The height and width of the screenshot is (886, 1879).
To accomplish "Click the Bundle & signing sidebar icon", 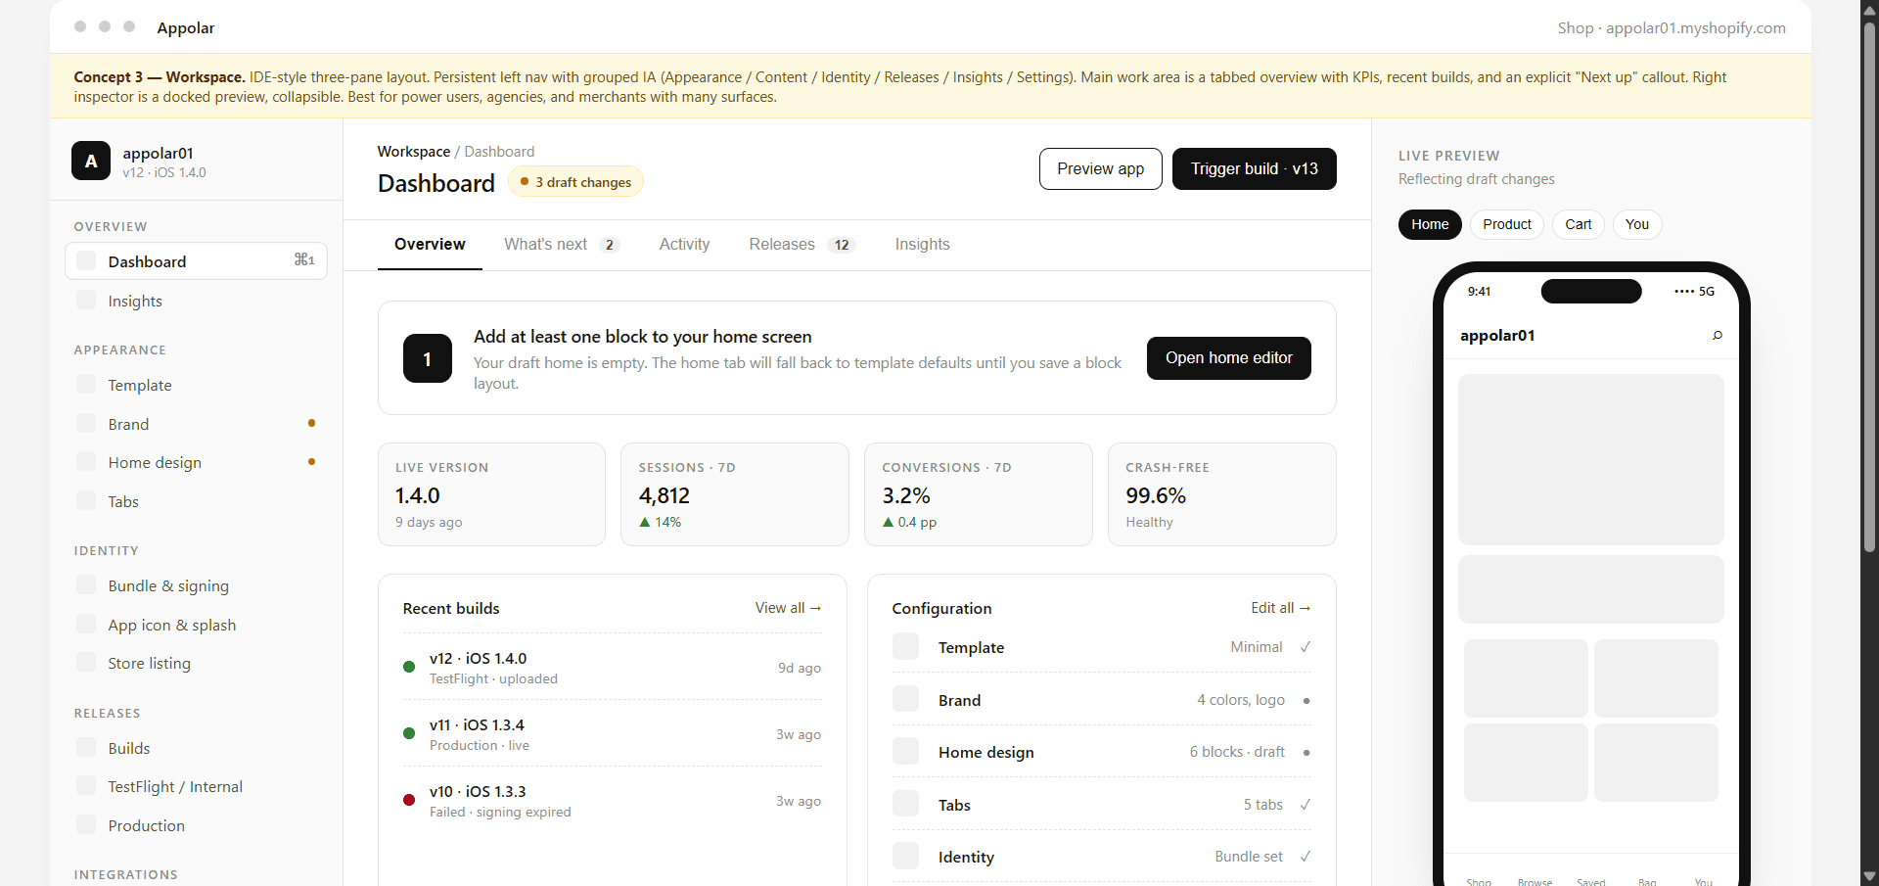I will (x=86, y=584).
